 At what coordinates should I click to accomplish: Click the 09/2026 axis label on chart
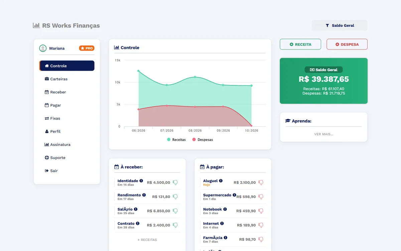[x=223, y=131]
